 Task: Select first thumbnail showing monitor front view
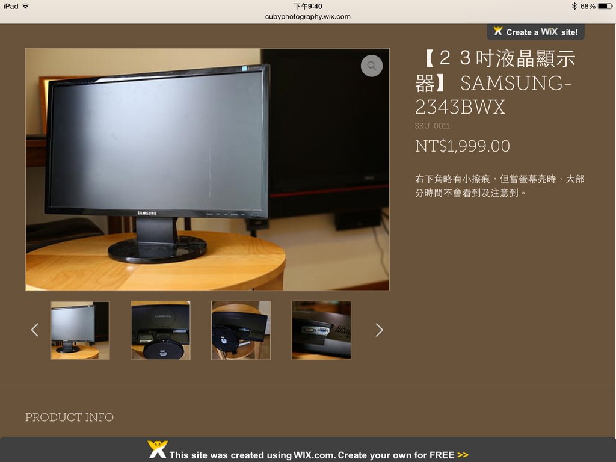80,330
